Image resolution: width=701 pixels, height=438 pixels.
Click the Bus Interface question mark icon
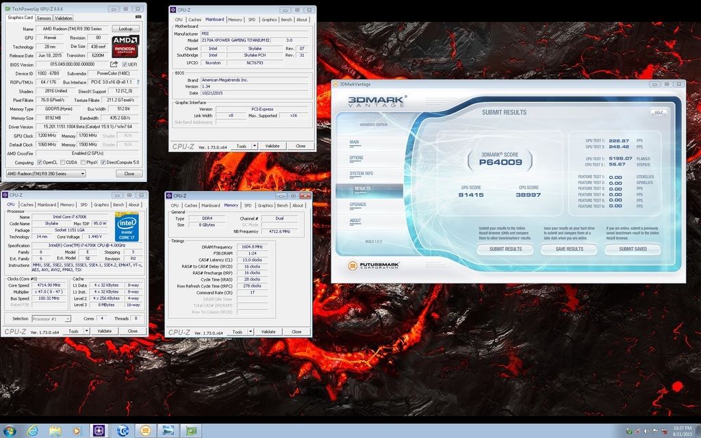point(138,82)
